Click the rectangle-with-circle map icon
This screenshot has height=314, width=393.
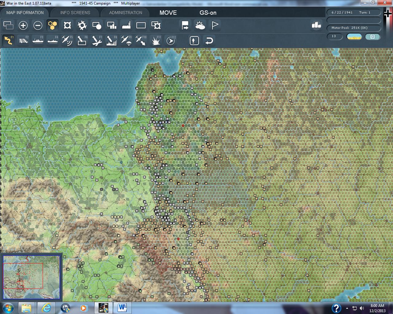pyautogui.click(x=97, y=25)
